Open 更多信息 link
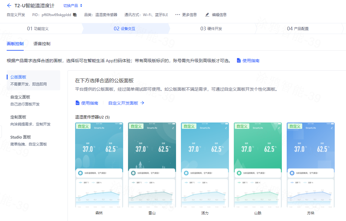The image size is (346, 221). point(189,15)
